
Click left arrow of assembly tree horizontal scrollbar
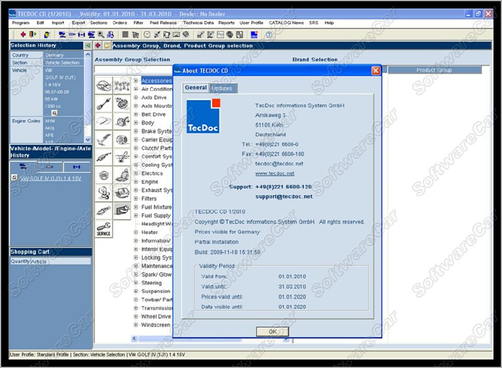pos(134,339)
